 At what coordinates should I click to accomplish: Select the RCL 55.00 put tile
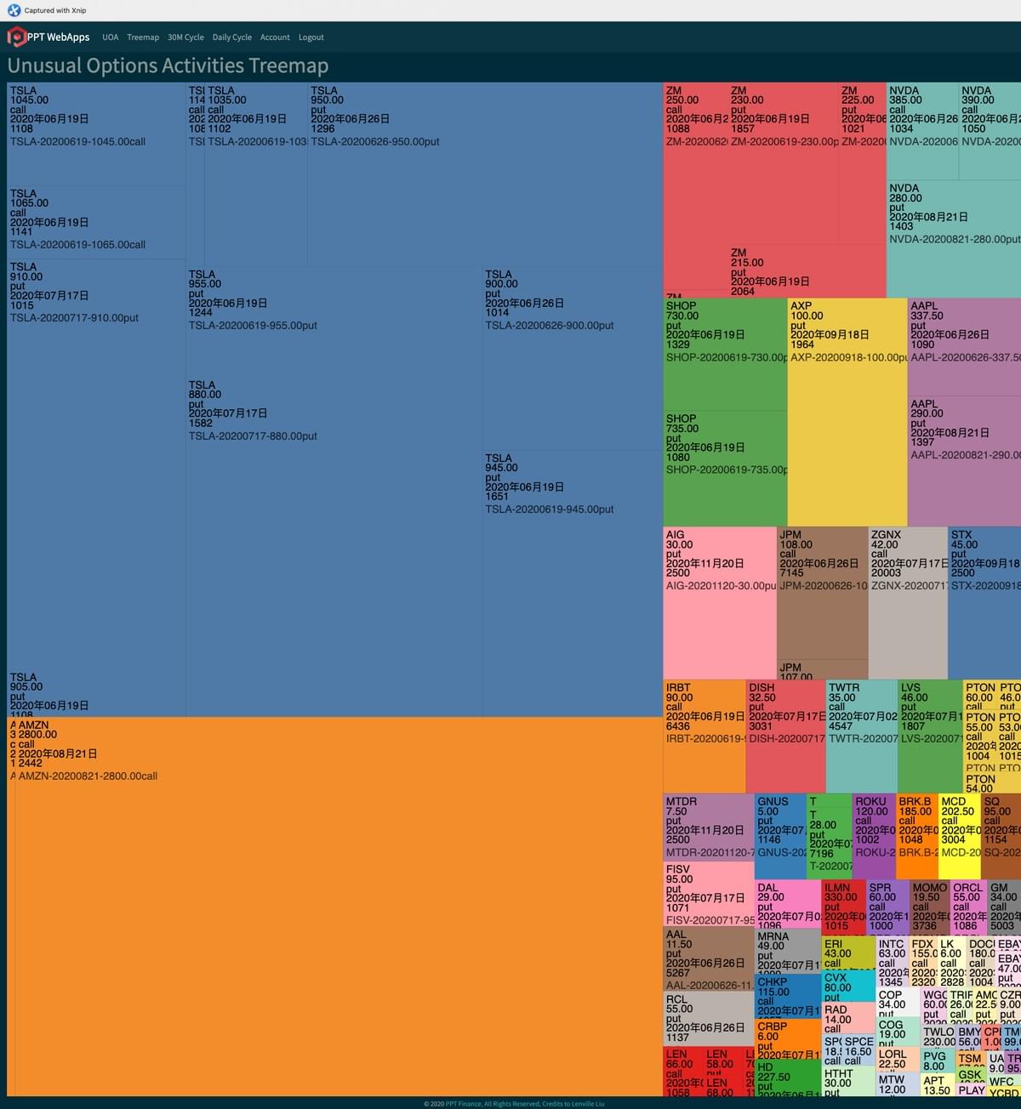pyautogui.click(x=709, y=1019)
